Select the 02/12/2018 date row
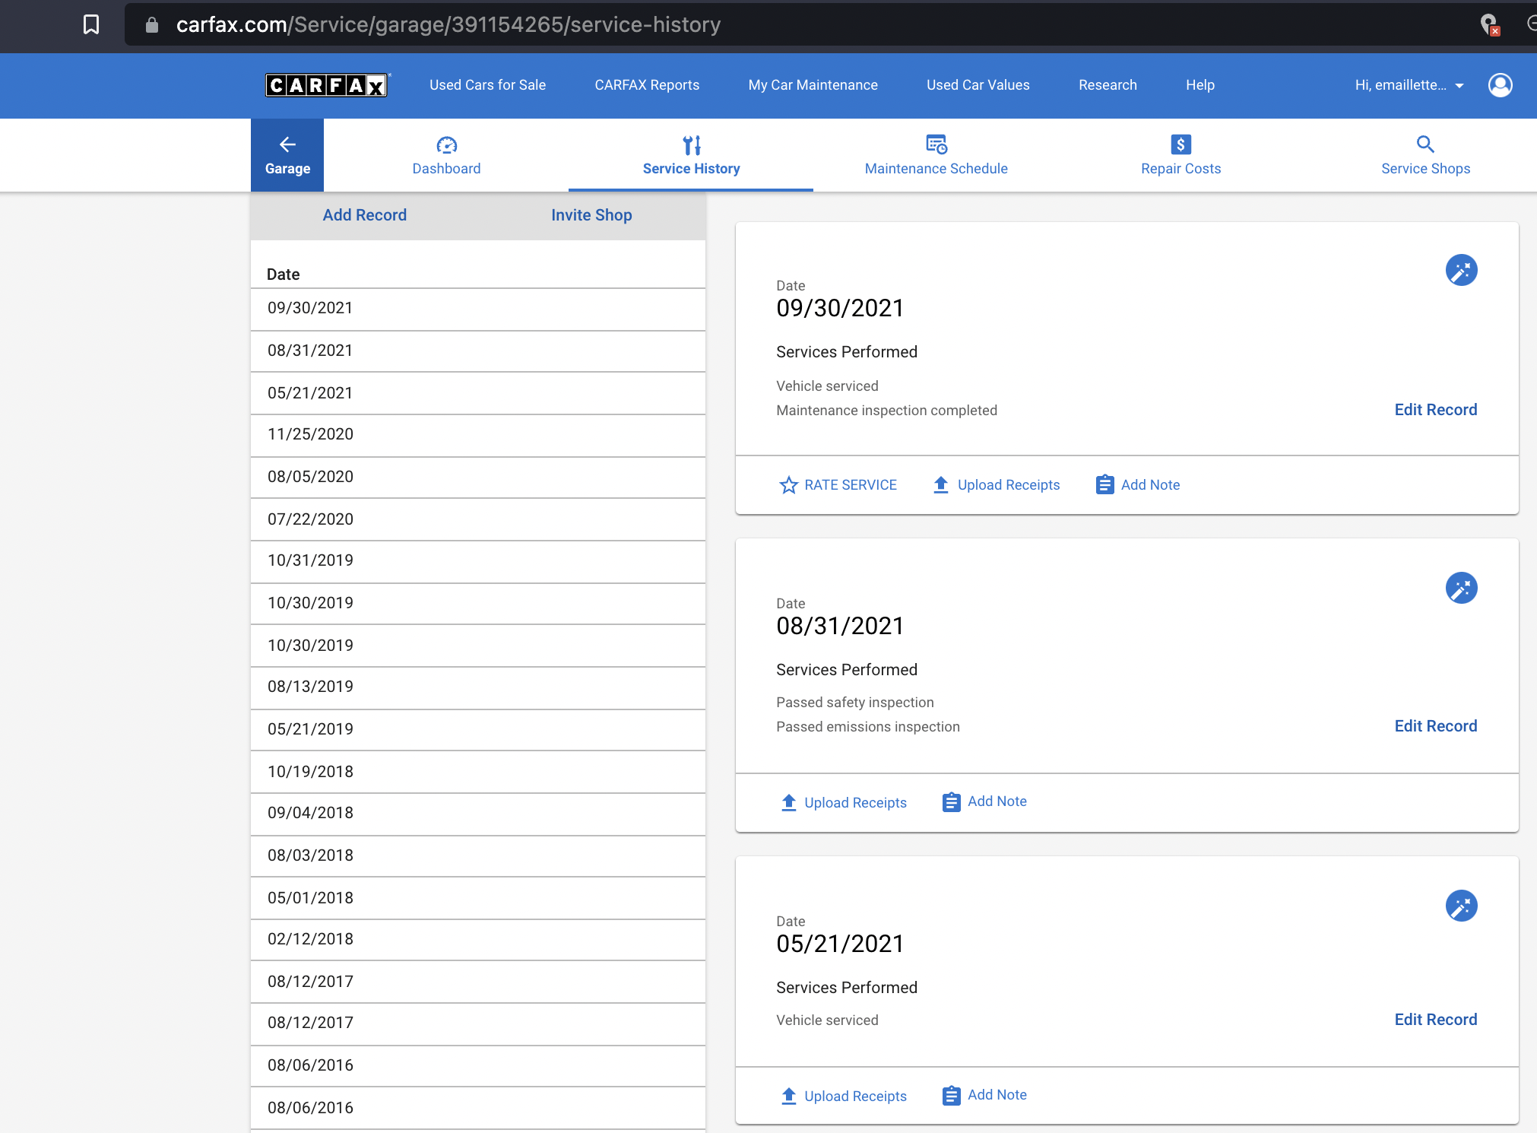Screen dimensions: 1537x1133 (478, 940)
